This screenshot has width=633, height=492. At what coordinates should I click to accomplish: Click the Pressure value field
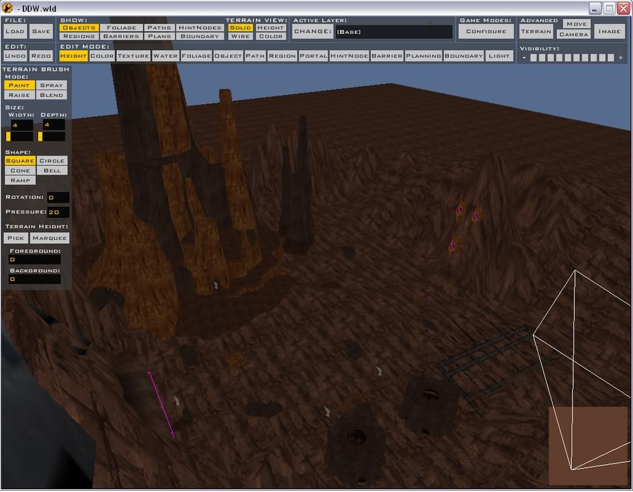coord(58,212)
